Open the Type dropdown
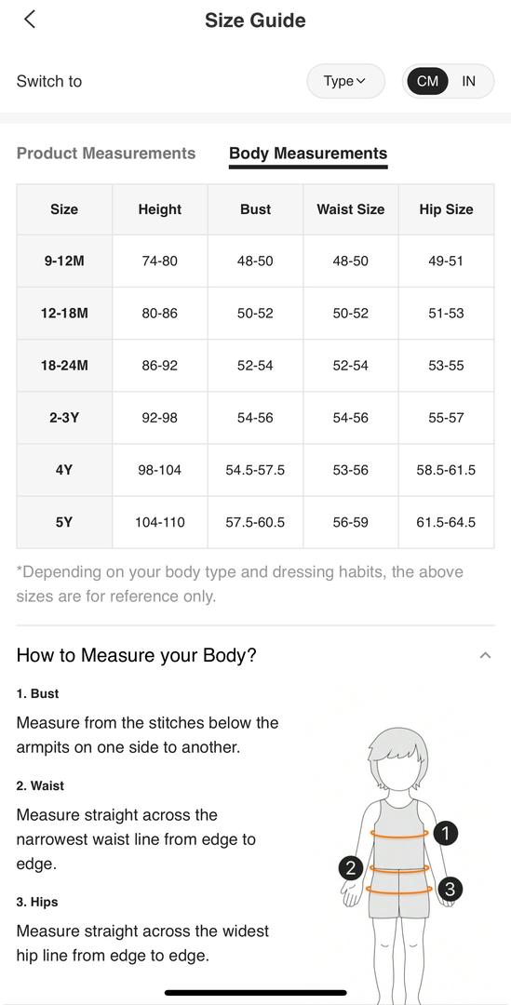 pos(345,81)
